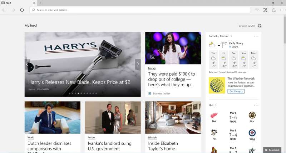Click the Lifestyle category label
The height and width of the screenshot is (153, 286).
pyautogui.click(x=153, y=138)
